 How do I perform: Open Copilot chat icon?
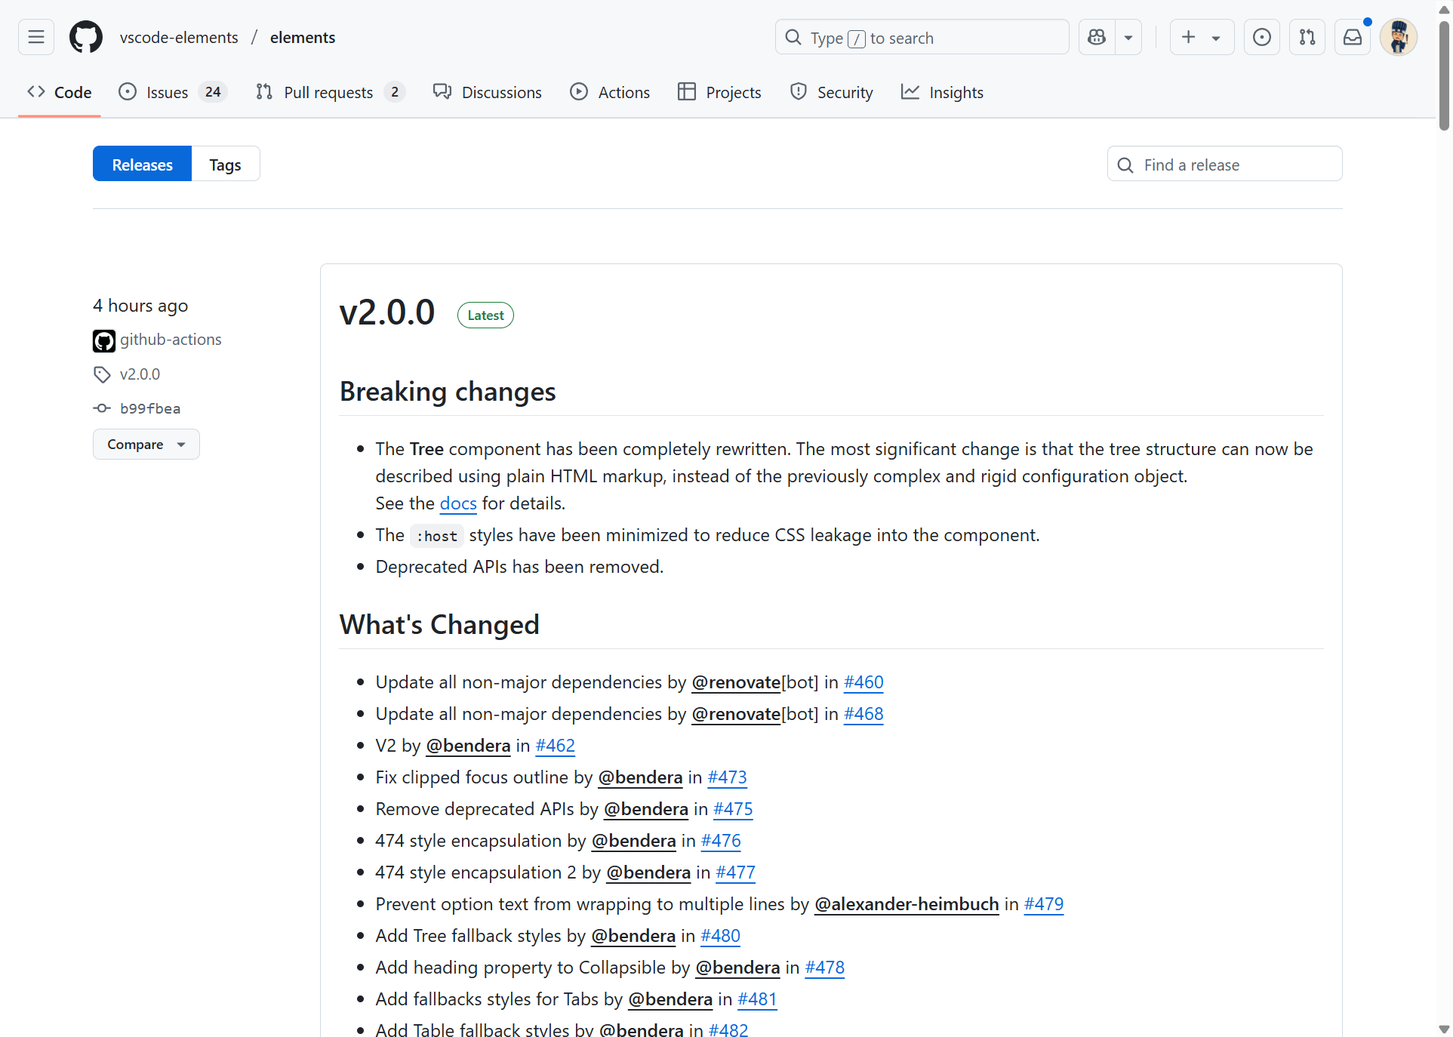(1097, 37)
